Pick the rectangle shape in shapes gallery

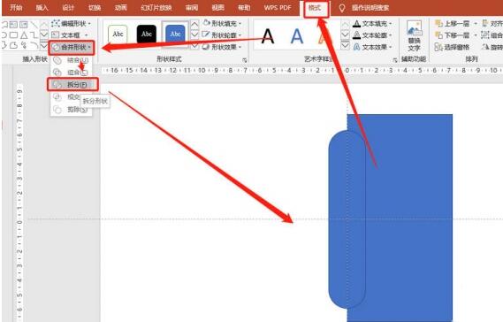tap(13, 35)
